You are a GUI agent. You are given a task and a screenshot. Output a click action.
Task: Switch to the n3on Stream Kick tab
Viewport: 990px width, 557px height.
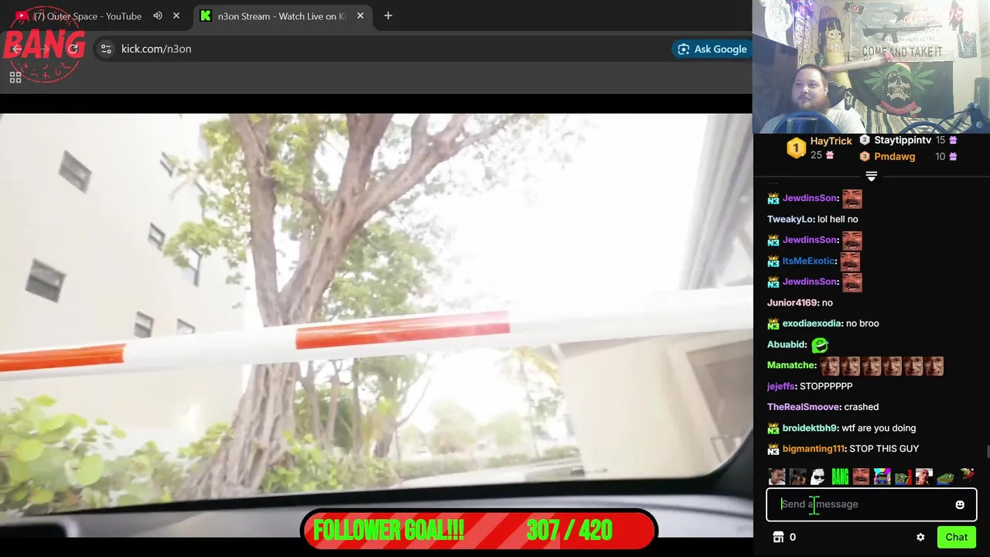pos(281,16)
